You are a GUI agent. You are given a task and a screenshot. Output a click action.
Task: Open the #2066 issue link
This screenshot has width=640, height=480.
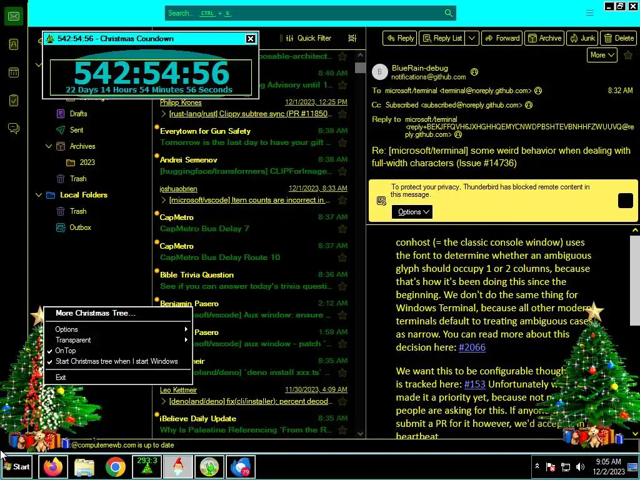click(x=472, y=347)
